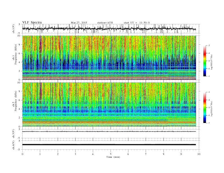The image size is (224, 173).
Task: Click the "8" tick on the time axis
Action: [x=163, y=154]
